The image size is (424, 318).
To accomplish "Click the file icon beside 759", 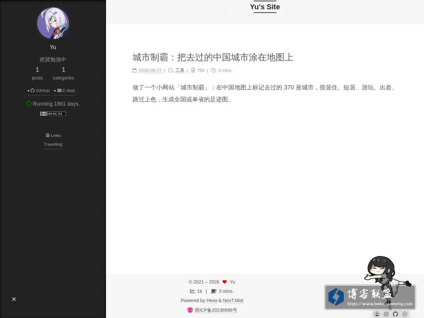I will point(193,70).
